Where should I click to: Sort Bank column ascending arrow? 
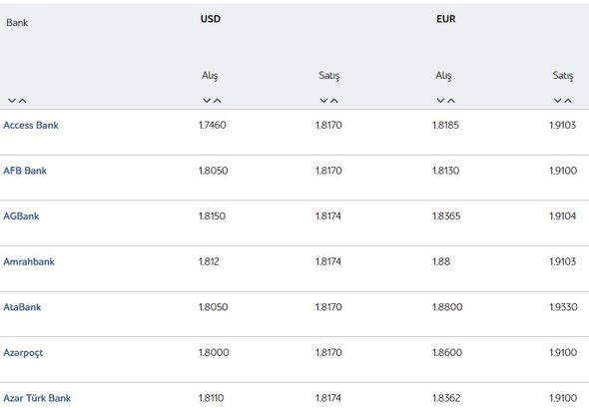tap(23, 101)
